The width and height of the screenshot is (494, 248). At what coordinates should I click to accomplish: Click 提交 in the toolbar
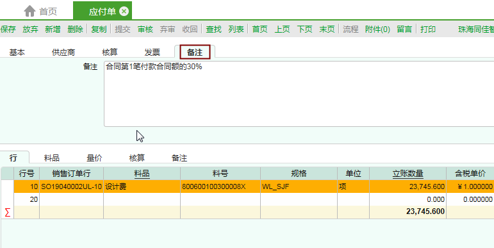[122, 29]
